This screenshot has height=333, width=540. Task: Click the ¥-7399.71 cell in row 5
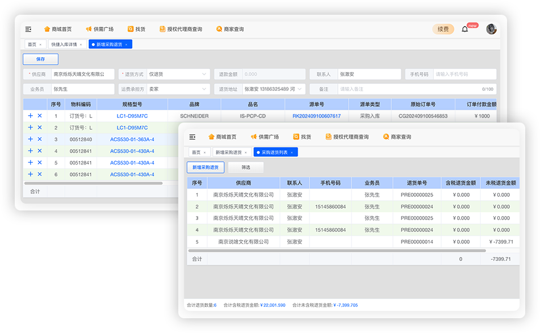pyautogui.click(x=501, y=242)
